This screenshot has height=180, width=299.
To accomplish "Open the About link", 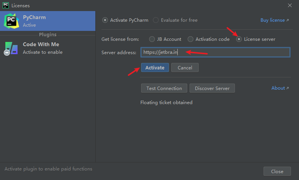I will click(x=280, y=88).
